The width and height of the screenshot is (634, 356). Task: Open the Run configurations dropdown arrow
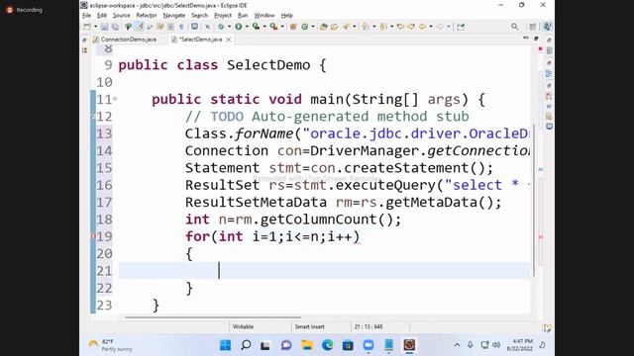point(247,27)
